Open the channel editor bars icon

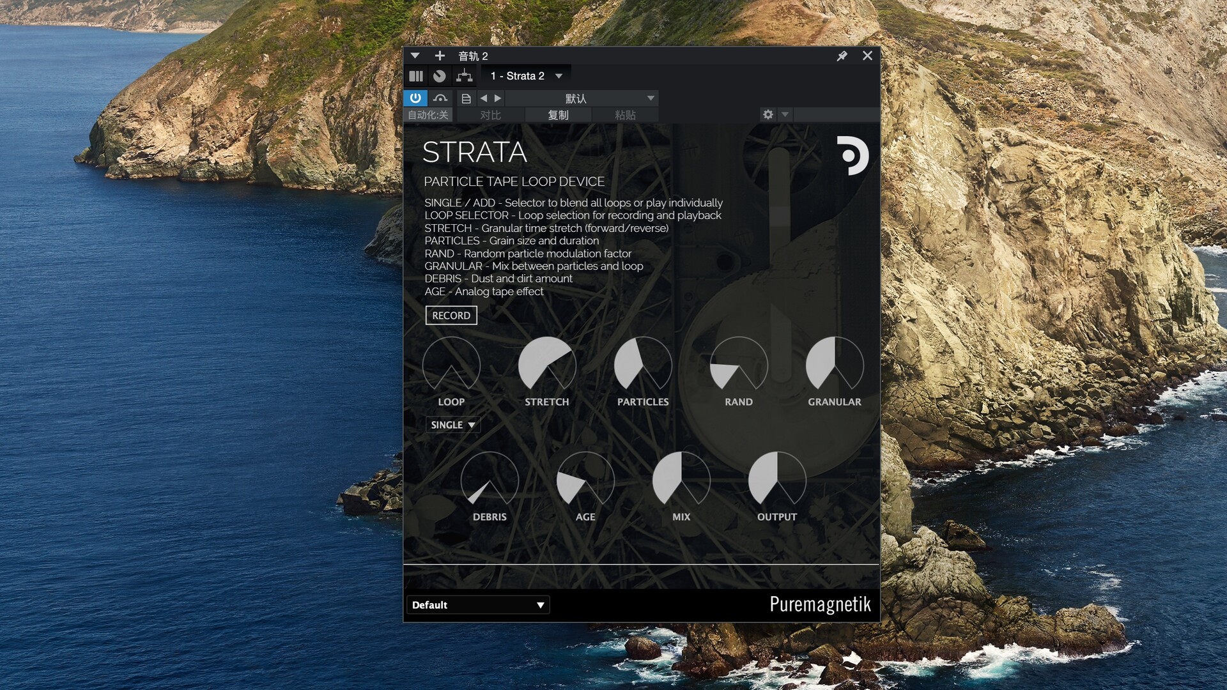tap(416, 76)
